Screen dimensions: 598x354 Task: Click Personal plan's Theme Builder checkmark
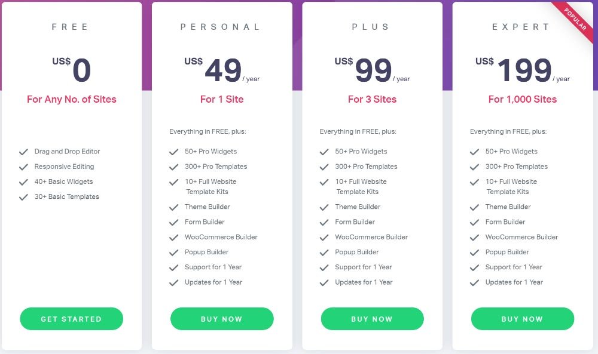pyautogui.click(x=174, y=208)
